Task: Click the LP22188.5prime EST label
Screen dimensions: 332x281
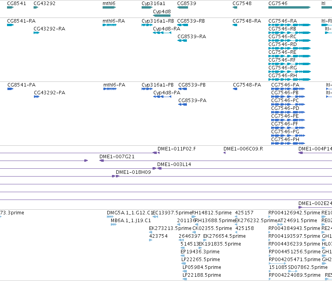Action: 202,275
